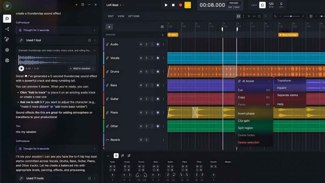The image size is (325, 183).
Task: Select the mixer view icon in bottom panel
Action: [116, 155]
